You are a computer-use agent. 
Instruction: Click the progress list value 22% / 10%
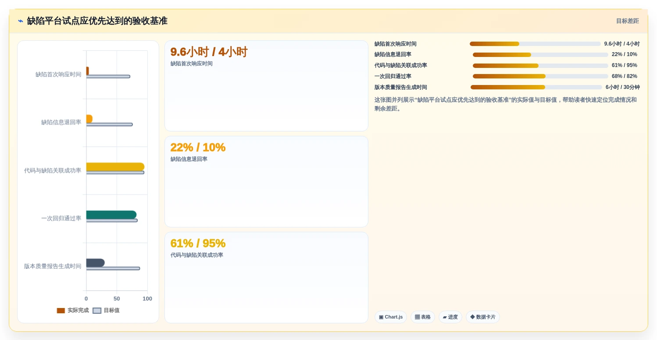625,54
